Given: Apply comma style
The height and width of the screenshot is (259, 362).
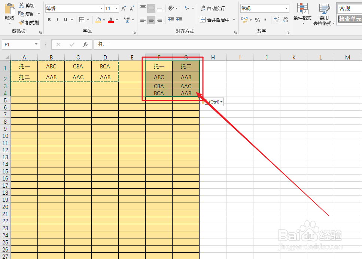Looking at the screenshot, I should [x=265, y=20].
